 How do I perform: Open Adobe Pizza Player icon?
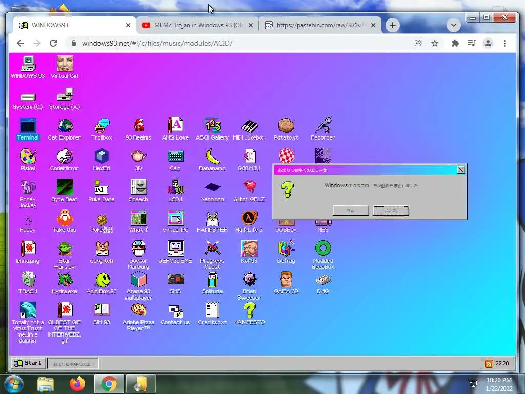[x=138, y=317]
